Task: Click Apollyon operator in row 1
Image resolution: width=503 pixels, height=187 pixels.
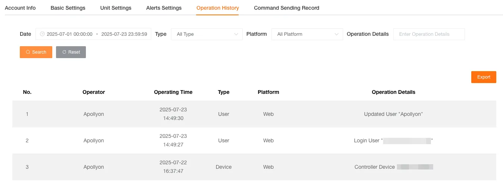Action: point(94,114)
